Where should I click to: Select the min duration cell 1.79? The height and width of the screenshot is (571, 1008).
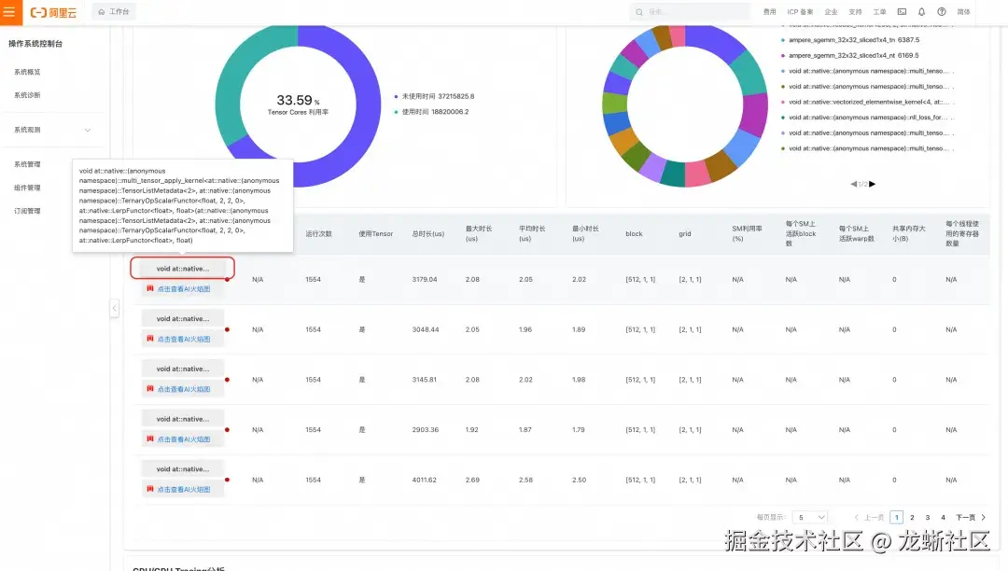click(579, 430)
